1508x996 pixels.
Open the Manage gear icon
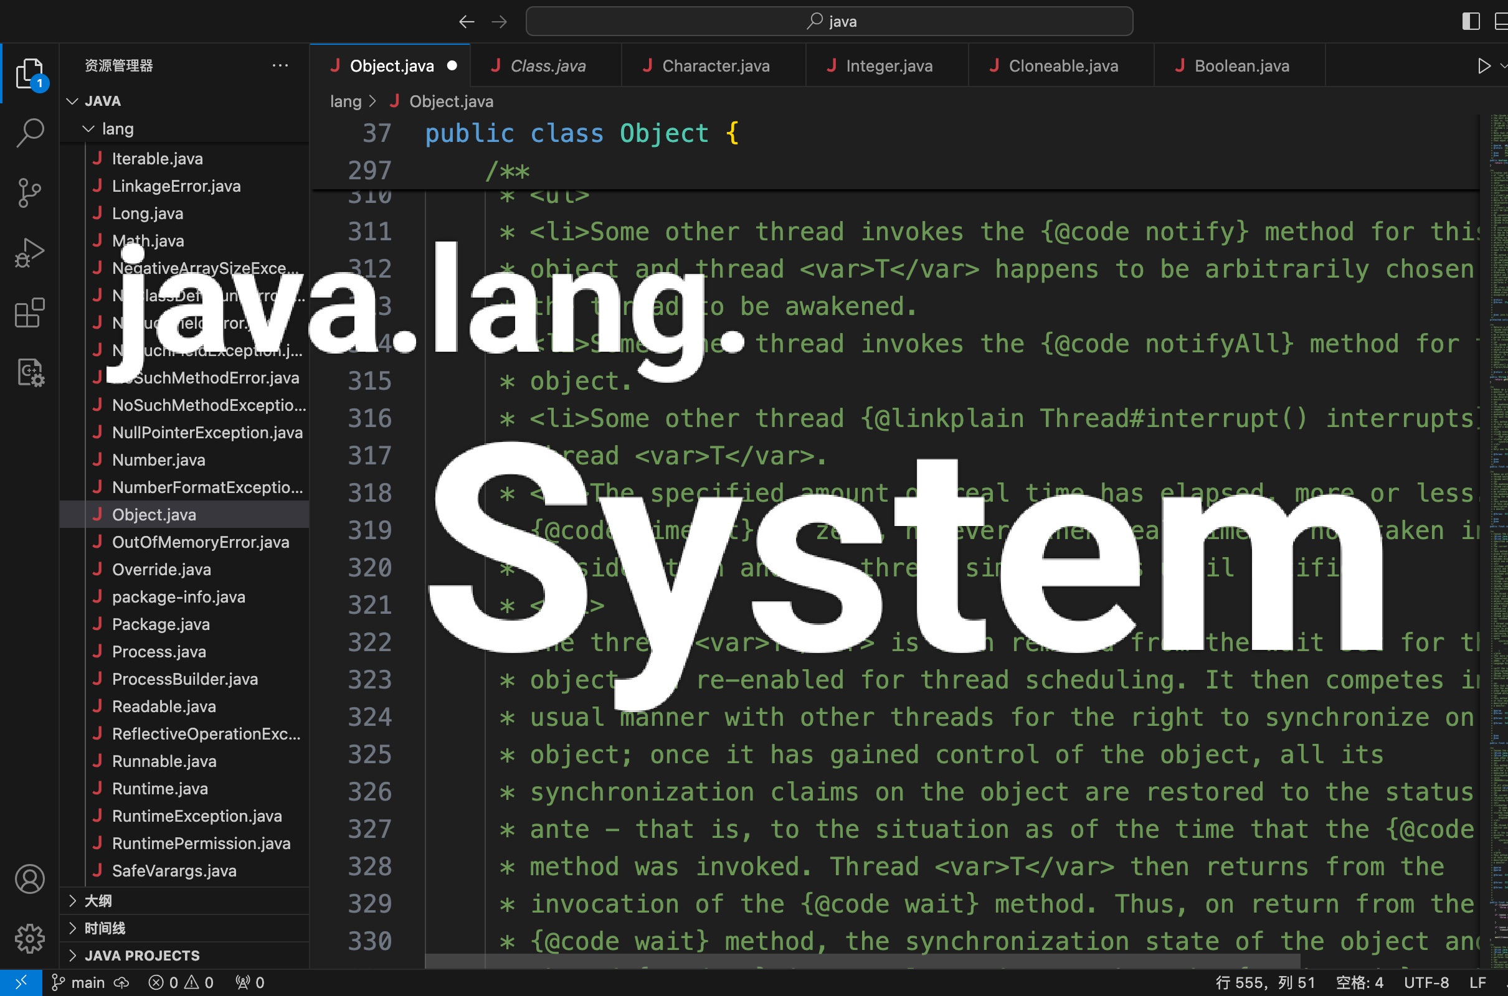(29, 938)
